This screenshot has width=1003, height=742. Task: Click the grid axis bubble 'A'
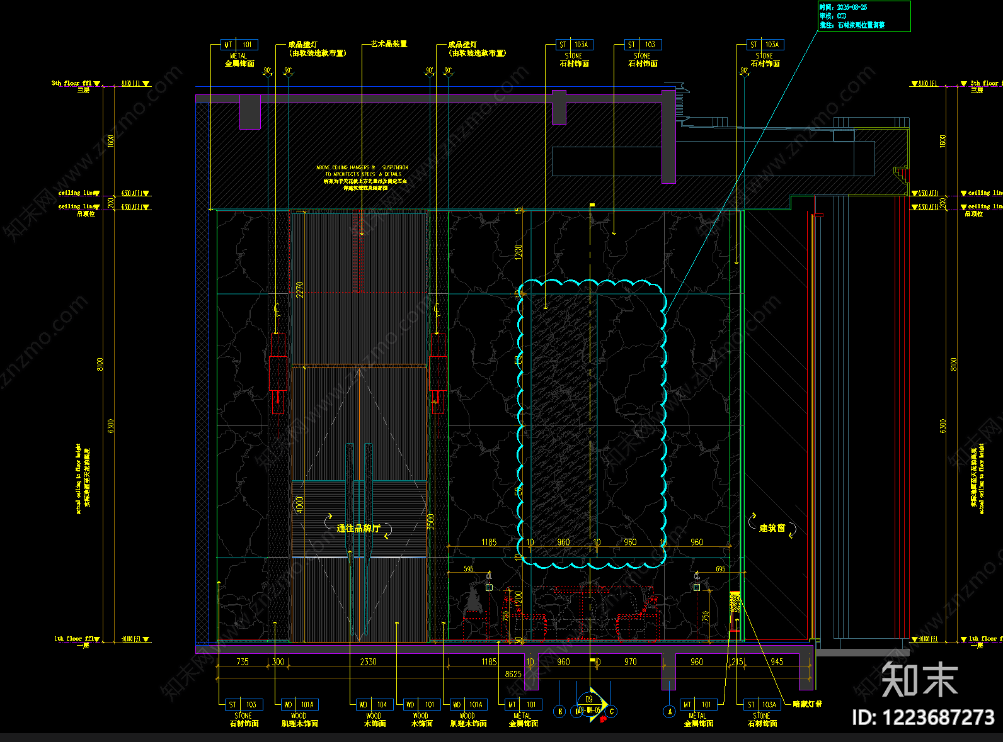(670, 712)
